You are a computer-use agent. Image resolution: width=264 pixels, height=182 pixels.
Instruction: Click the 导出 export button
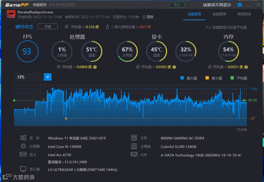pyautogui.click(x=177, y=5)
